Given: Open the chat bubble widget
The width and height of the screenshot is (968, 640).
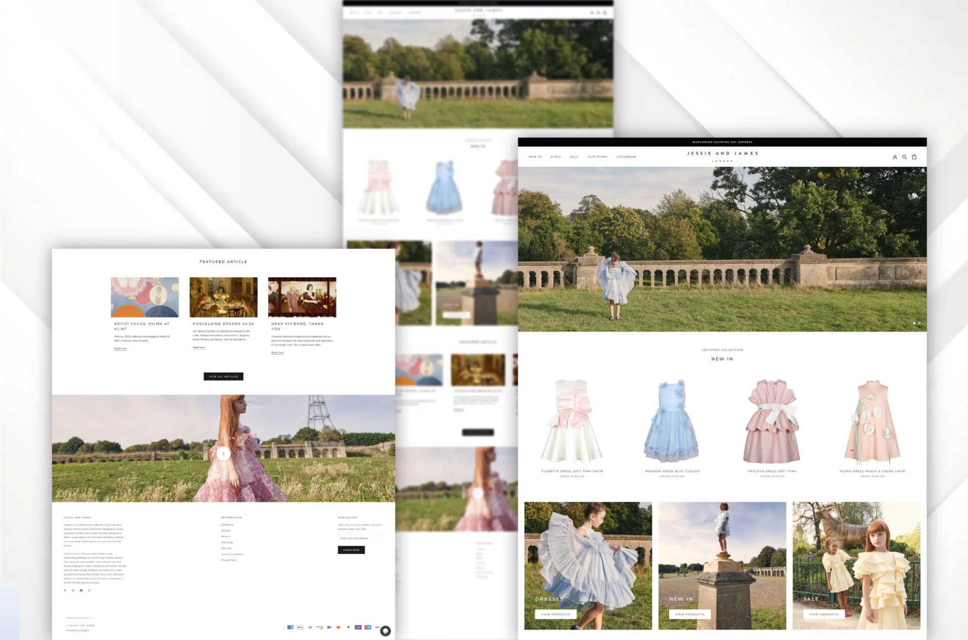Looking at the screenshot, I should [385, 631].
